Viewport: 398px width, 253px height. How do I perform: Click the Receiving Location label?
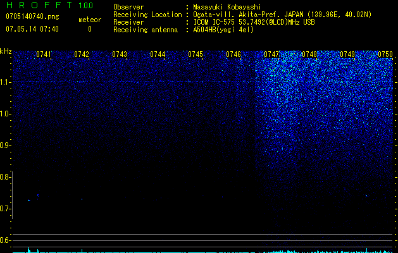click(147, 15)
